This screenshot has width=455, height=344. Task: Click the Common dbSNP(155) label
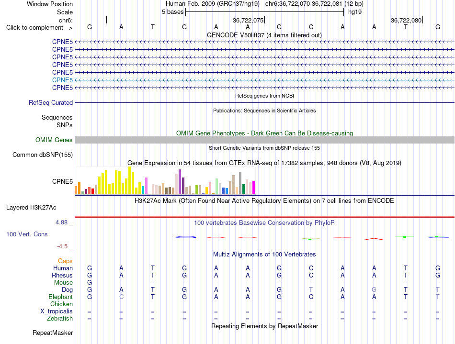[x=42, y=155]
